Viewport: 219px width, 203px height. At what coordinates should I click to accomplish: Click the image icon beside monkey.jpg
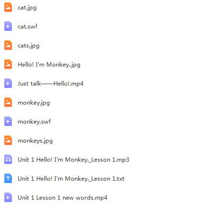click(x=8, y=102)
